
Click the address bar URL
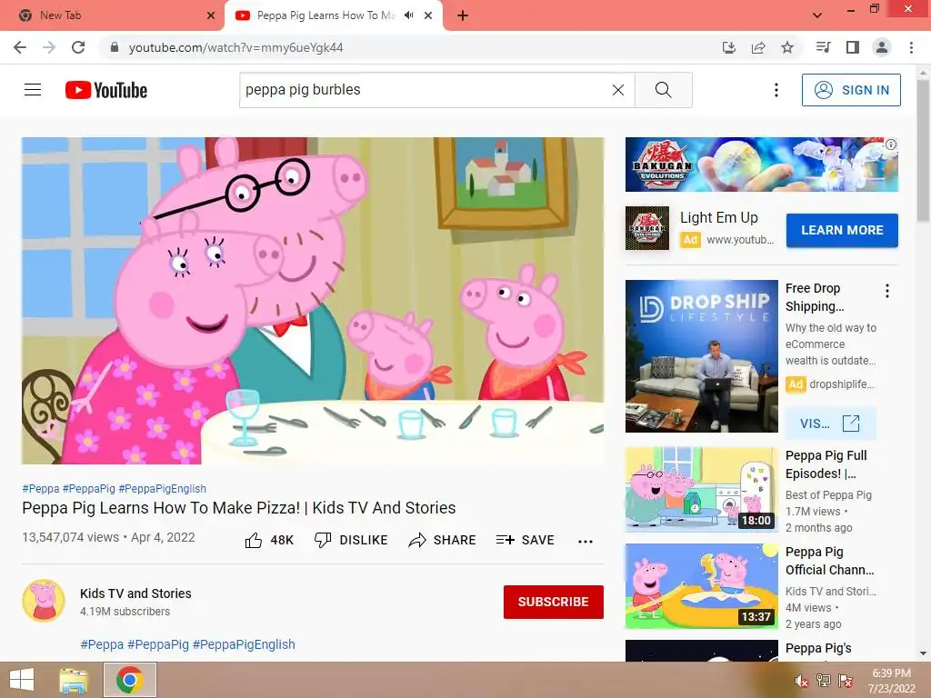tap(235, 47)
